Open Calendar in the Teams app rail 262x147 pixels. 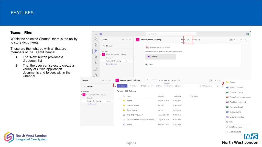pyautogui.click(x=96, y=57)
